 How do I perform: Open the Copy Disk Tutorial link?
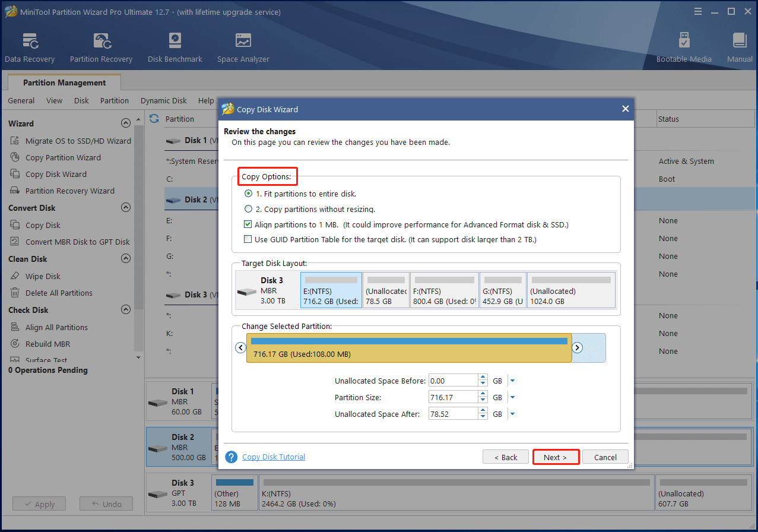[274, 457]
